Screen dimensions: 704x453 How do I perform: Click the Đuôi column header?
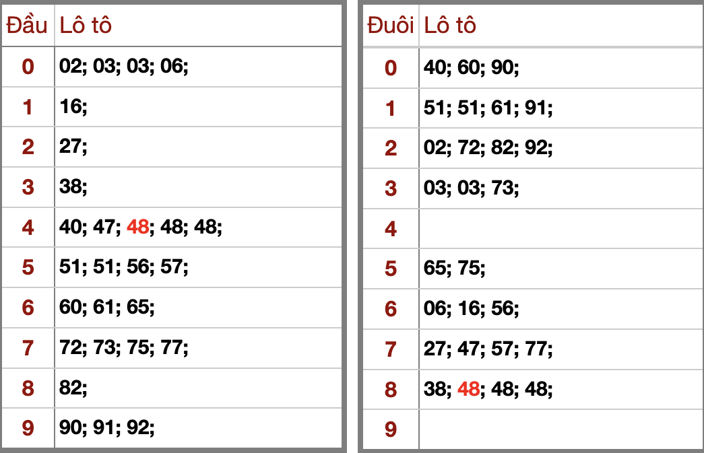(x=391, y=26)
